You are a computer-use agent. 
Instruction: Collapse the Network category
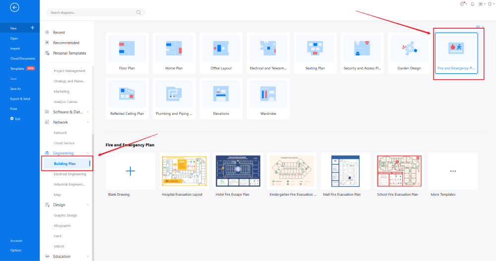88,122
